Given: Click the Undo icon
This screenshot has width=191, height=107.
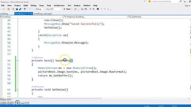Looking at the screenshot, I should [25, 9].
